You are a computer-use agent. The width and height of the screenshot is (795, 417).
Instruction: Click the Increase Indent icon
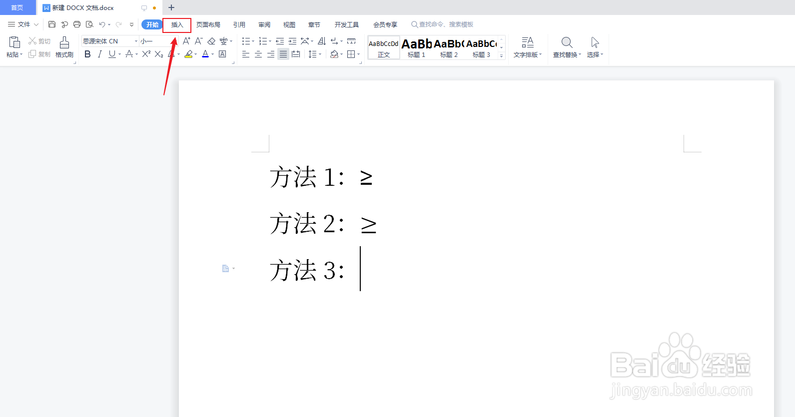pos(292,41)
